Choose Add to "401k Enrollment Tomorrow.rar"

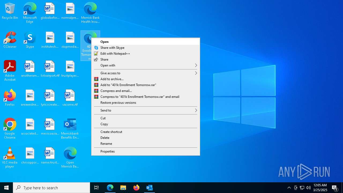point(146,85)
